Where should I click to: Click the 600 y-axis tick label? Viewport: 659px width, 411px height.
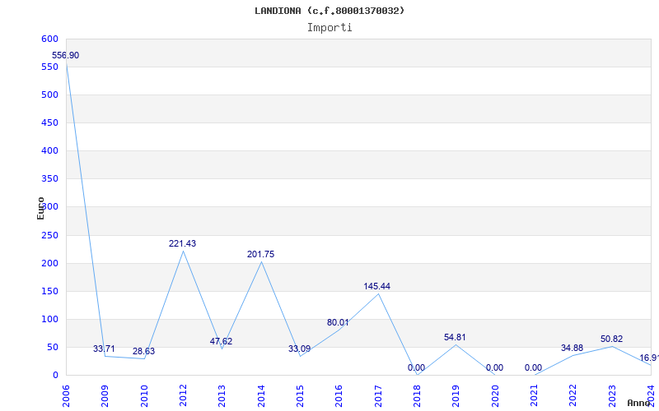(x=49, y=39)
